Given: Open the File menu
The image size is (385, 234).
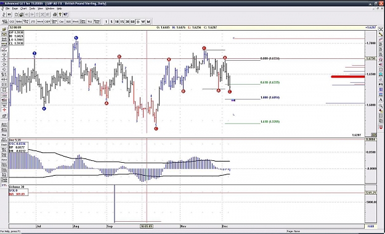Looking at the screenshot, I should click(x=7, y=9).
